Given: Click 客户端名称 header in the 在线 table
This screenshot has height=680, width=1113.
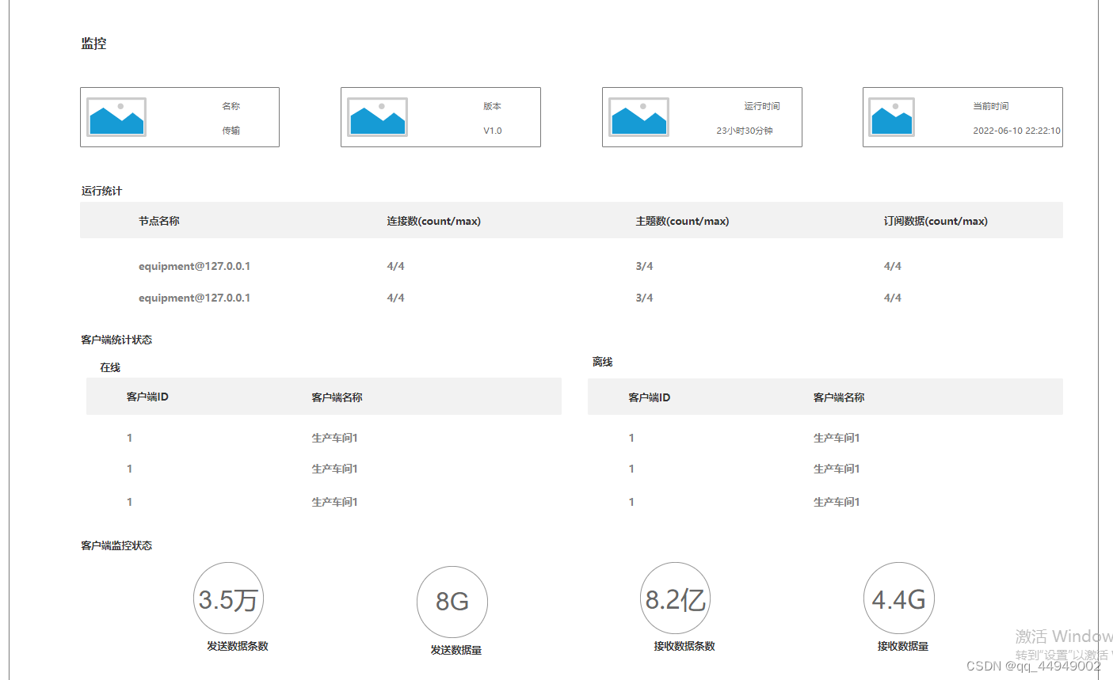Looking at the screenshot, I should 337,397.
